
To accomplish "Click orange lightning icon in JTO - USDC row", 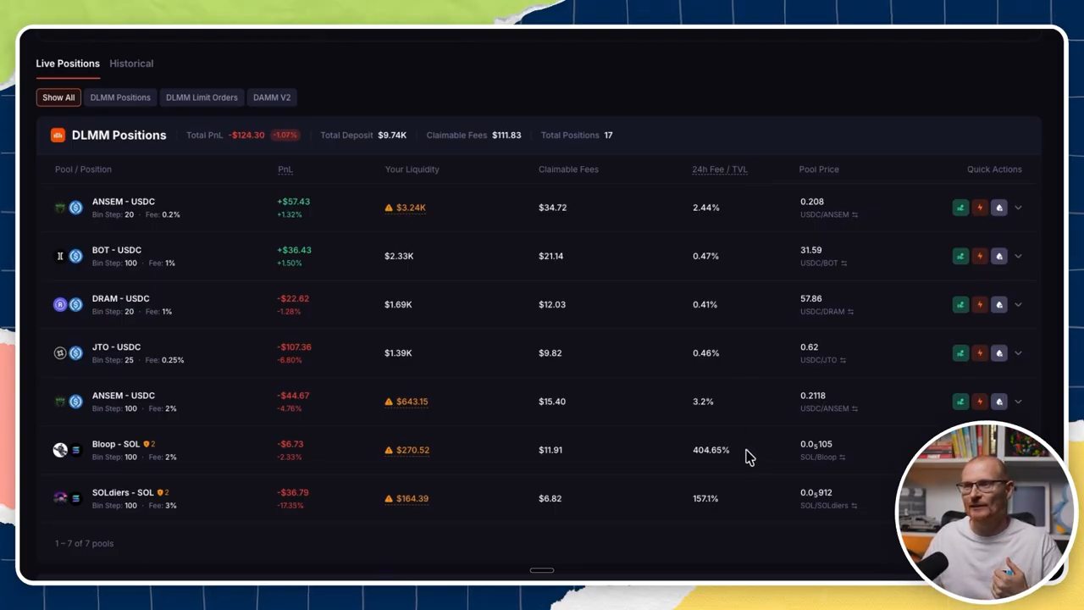I will click(x=980, y=352).
